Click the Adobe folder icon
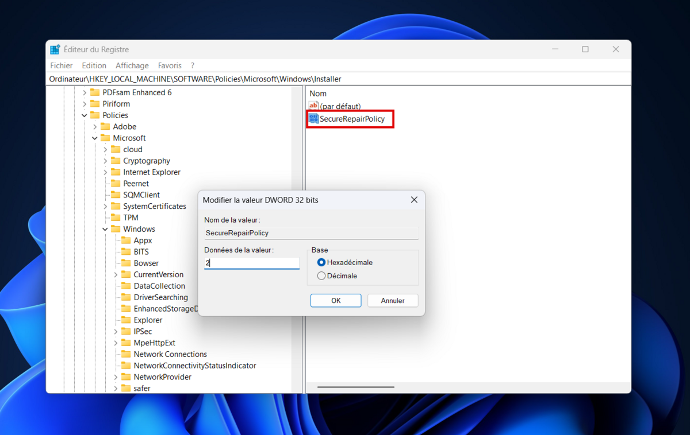This screenshot has height=435, width=690. point(105,126)
